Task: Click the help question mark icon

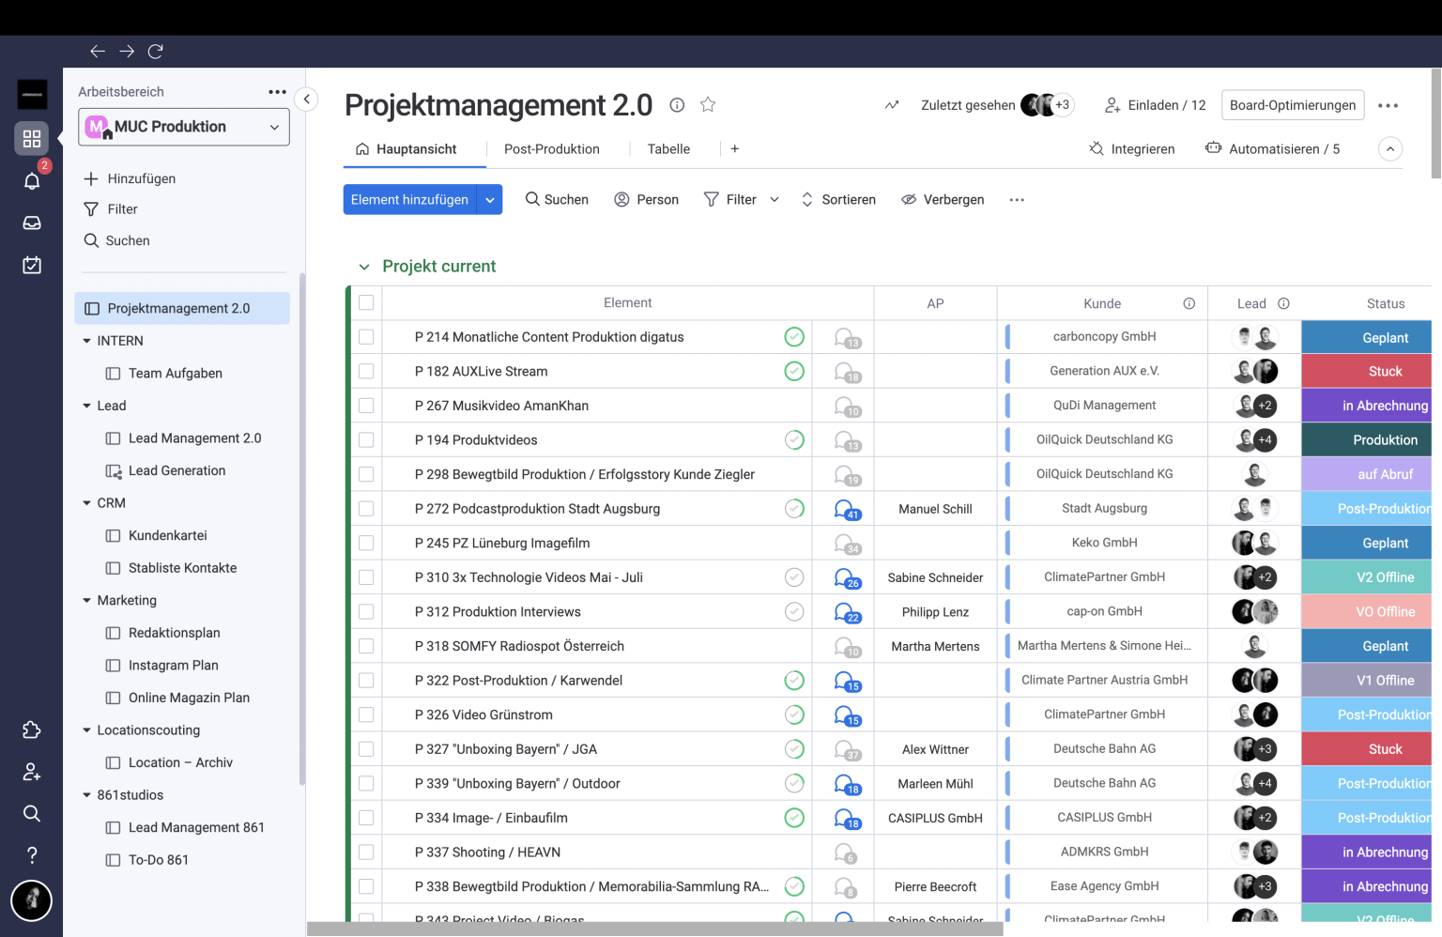Action: (32, 854)
